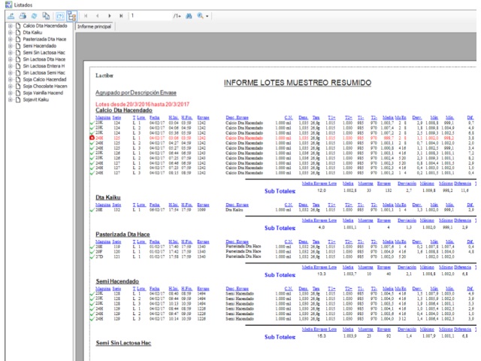The height and width of the screenshot is (361, 481).
Task: Open the zoom level dropdown arrow
Action: tap(207, 17)
